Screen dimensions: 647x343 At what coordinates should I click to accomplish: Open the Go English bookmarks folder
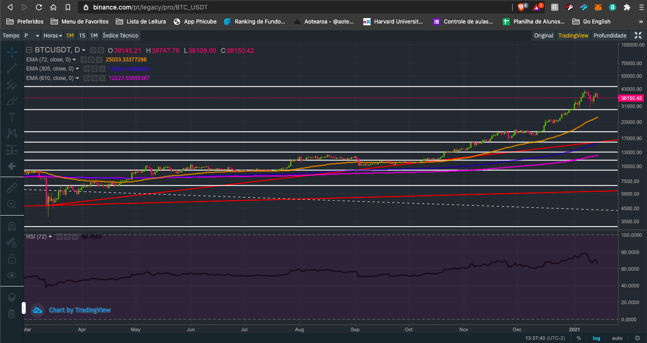591,21
